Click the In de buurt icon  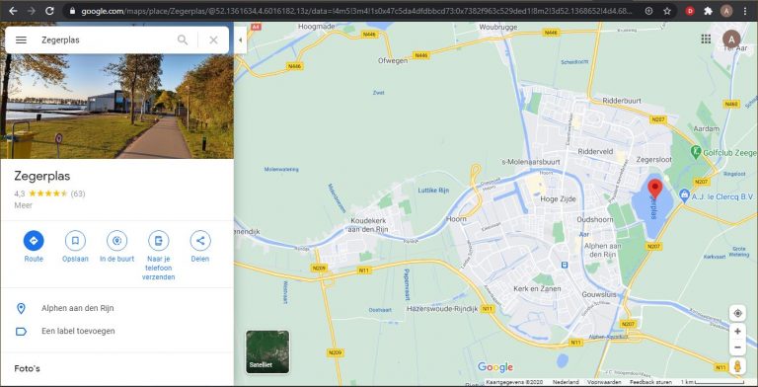click(x=117, y=241)
